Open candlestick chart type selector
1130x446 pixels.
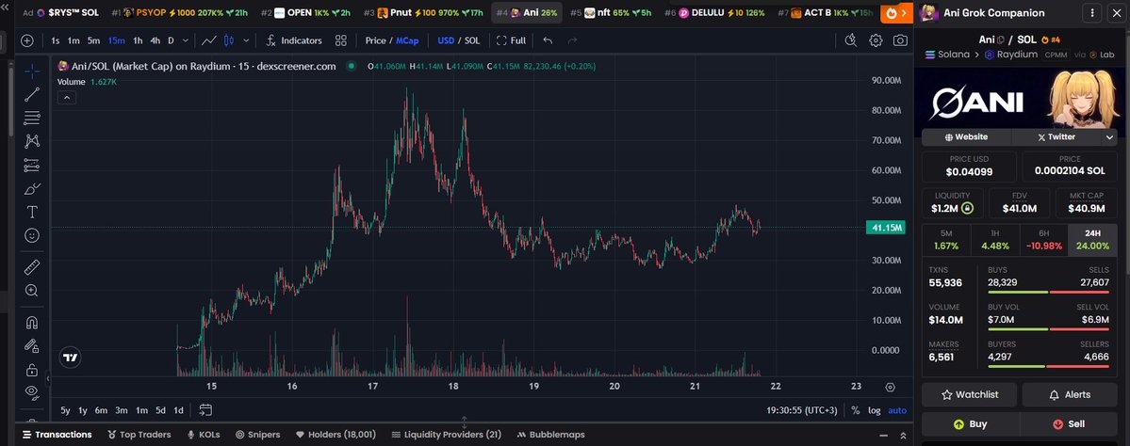tap(229, 40)
